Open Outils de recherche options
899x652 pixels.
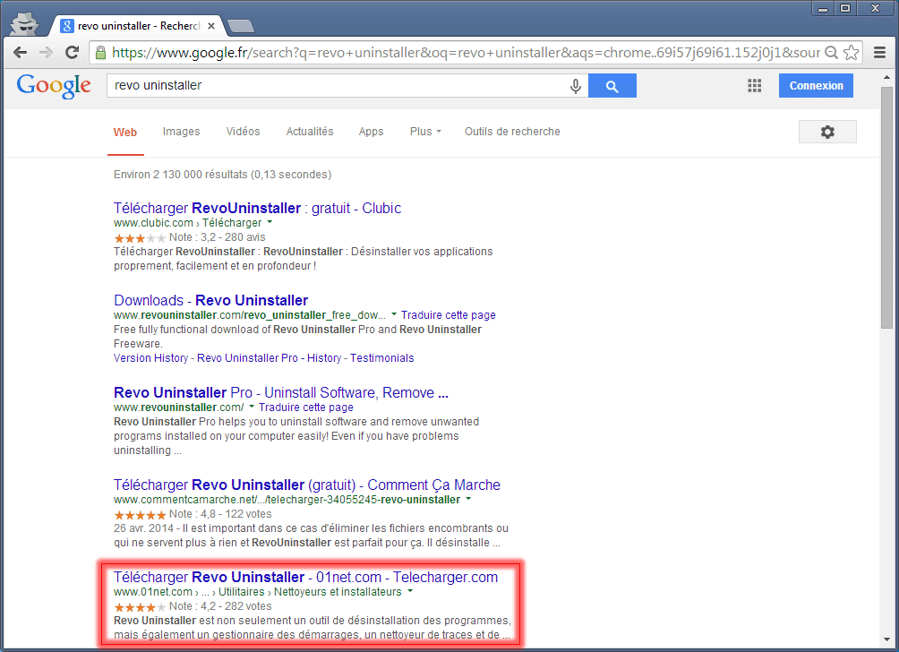[512, 132]
